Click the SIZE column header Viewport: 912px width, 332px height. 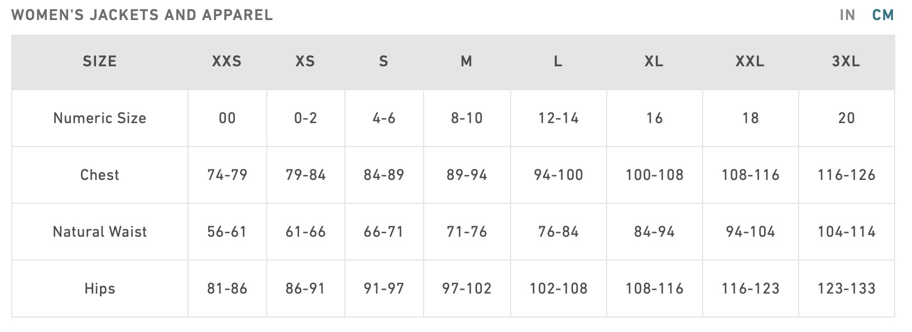100,61
